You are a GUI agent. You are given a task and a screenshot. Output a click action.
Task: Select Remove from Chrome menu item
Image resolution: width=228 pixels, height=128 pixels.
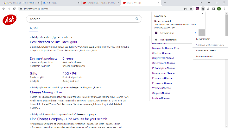click(206, 51)
